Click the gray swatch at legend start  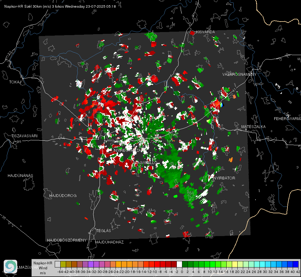[57, 264]
